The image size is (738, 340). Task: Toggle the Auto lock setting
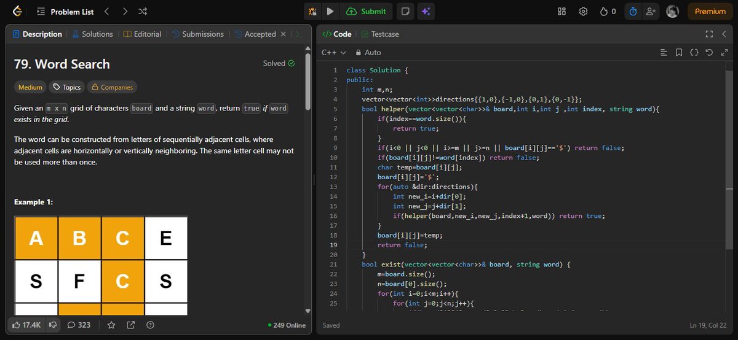point(368,53)
